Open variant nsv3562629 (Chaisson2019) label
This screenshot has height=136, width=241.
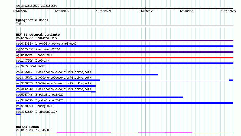(x=37, y=112)
